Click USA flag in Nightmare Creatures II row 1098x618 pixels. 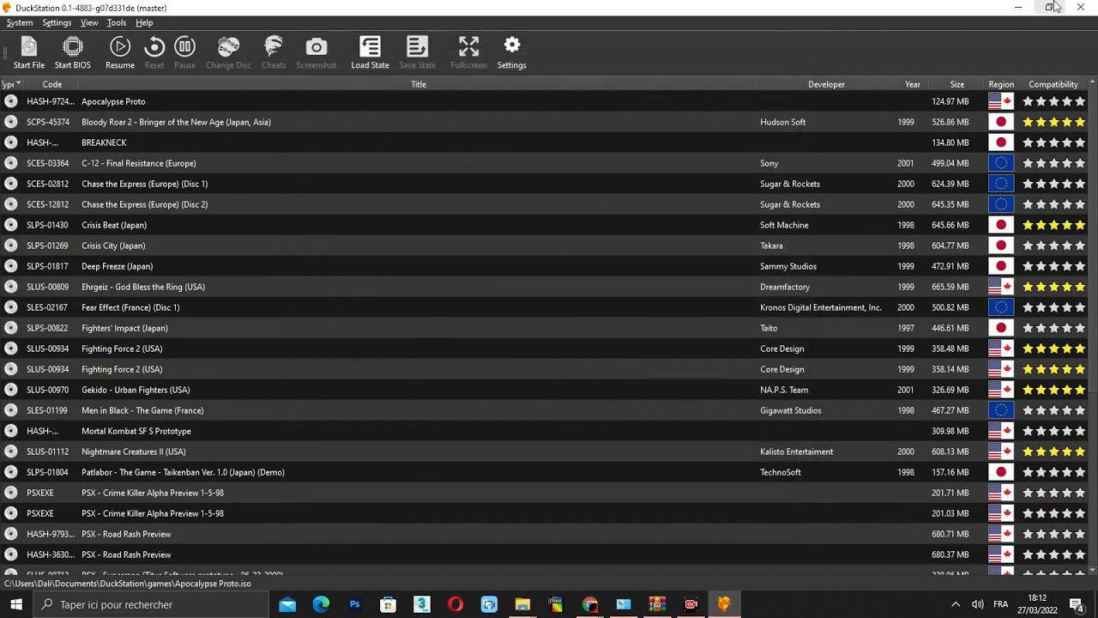point(1001,451)
